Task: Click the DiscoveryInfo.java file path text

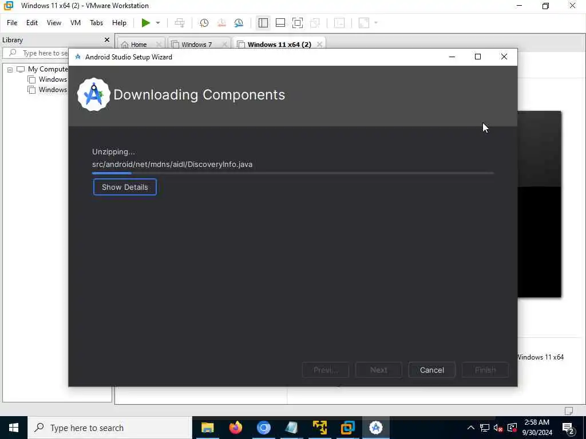Action: click(172, 164)
